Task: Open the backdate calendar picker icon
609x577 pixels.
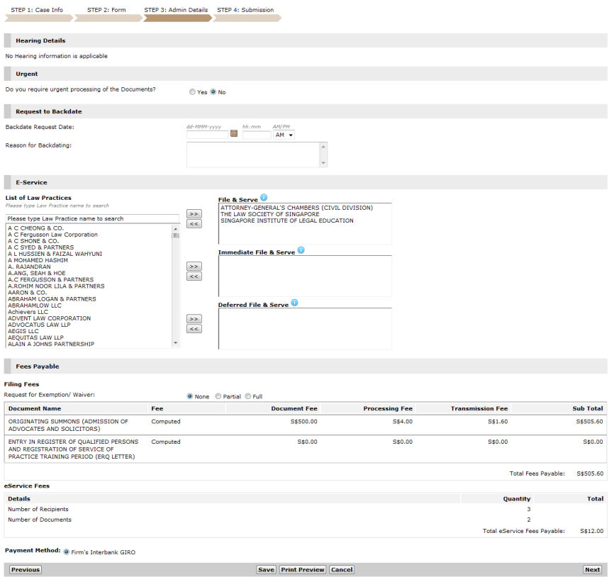Action: tap(234, 134)
